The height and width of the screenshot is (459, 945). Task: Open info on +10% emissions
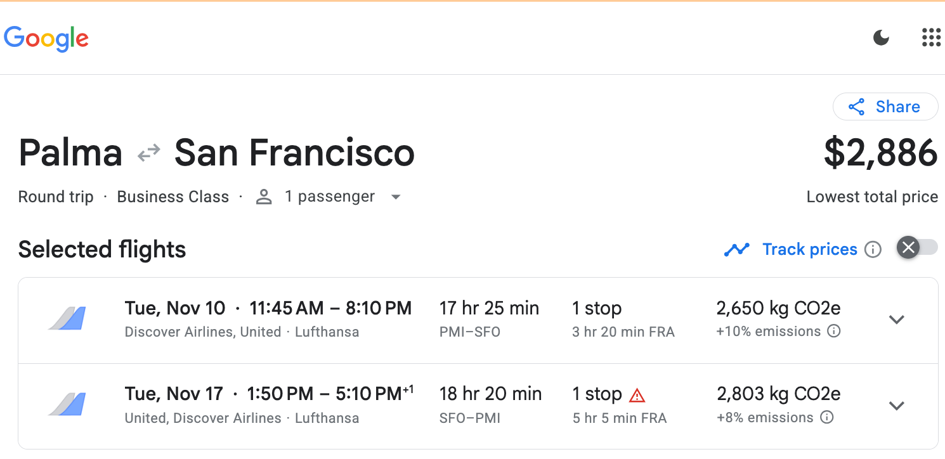(x=835, y=332)
